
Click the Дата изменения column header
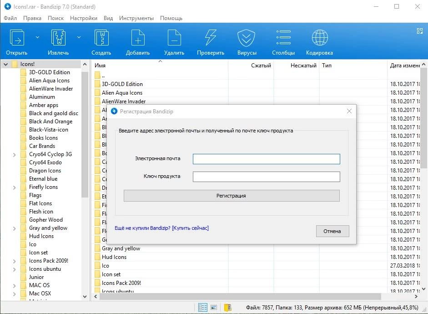[404, 66]
